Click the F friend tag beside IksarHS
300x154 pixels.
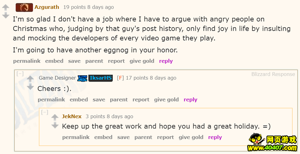[120, 78]
